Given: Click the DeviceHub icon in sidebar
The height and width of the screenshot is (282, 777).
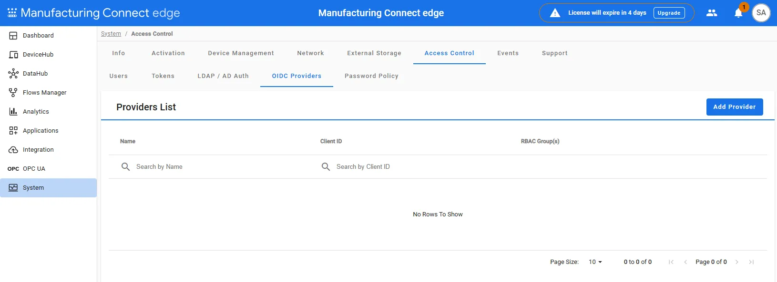Looking at the screenshot, I should [13, 55].
